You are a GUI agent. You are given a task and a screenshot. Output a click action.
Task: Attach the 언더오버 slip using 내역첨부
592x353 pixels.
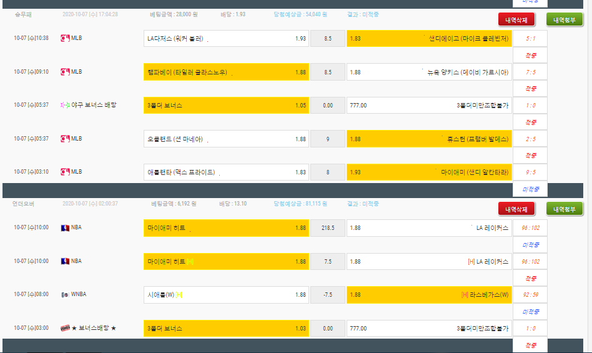point(565,209)
